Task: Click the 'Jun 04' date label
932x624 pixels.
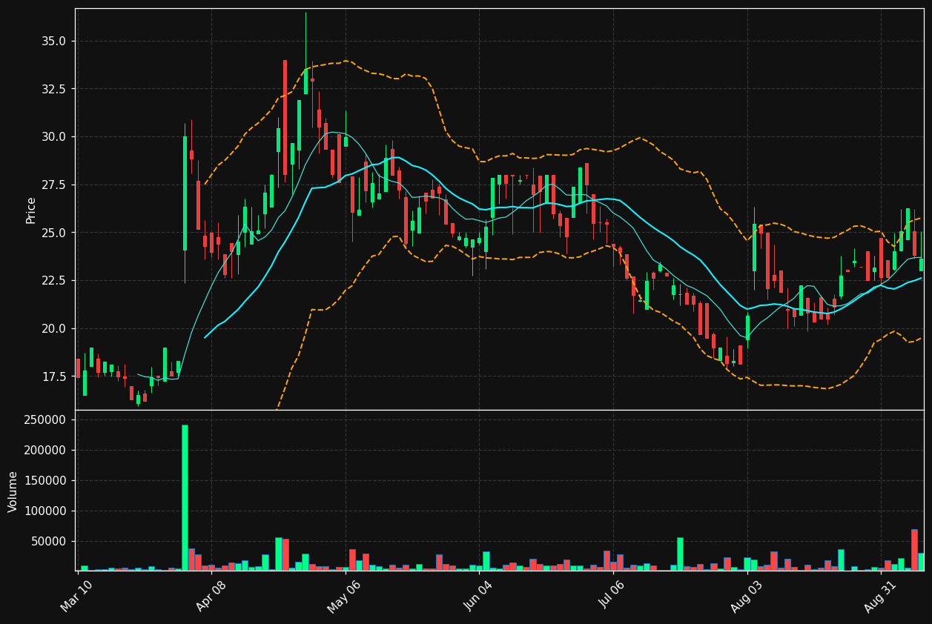Action: coord(478,597)
